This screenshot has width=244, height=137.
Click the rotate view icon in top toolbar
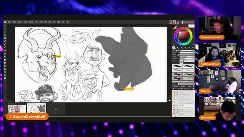59,22
